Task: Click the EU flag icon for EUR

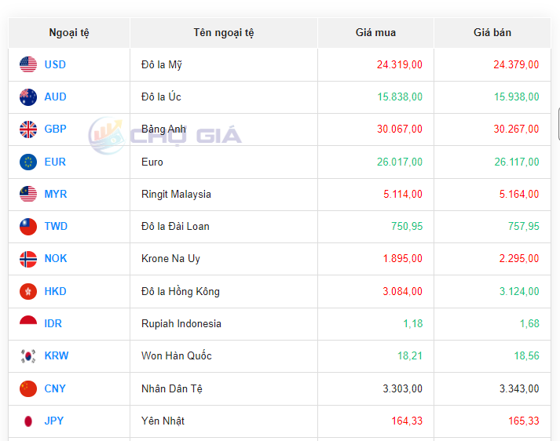Action: click(x=28, y=162)
